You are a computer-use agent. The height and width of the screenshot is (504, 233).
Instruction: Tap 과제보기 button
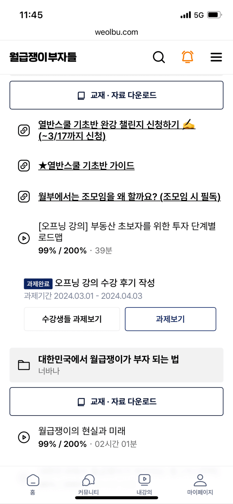(x=170, y=319)
